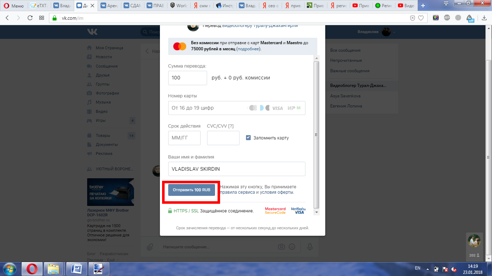Click scrollbar down arrow in payment form
This screenshot has height=276, width=492.
(x=317, y=212)
